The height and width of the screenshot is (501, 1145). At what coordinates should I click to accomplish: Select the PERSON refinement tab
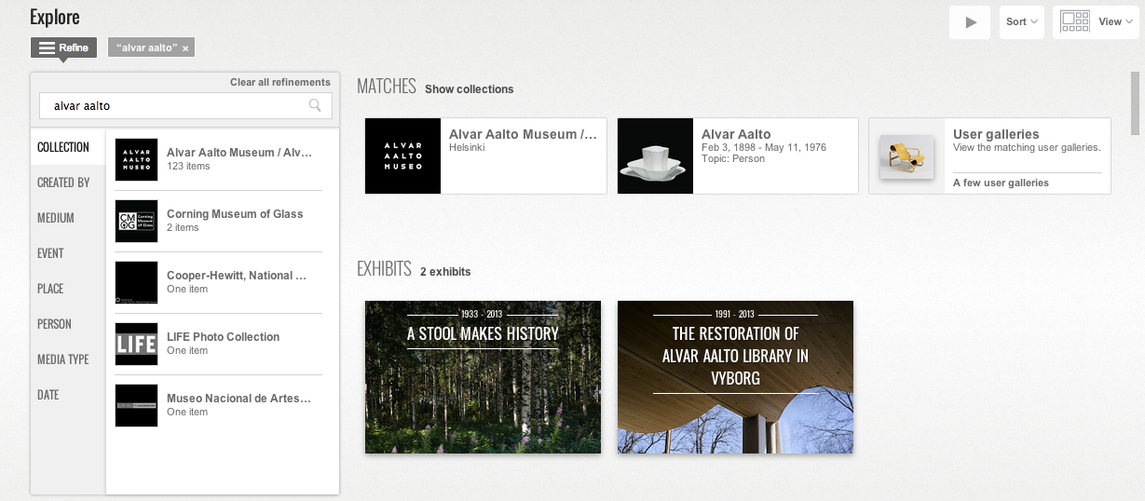(x=68, y=324)
